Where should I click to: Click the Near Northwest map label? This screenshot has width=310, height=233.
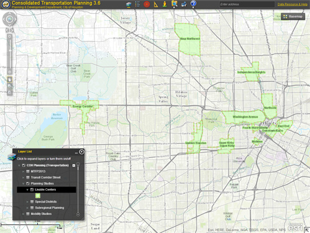coord(190,39)
